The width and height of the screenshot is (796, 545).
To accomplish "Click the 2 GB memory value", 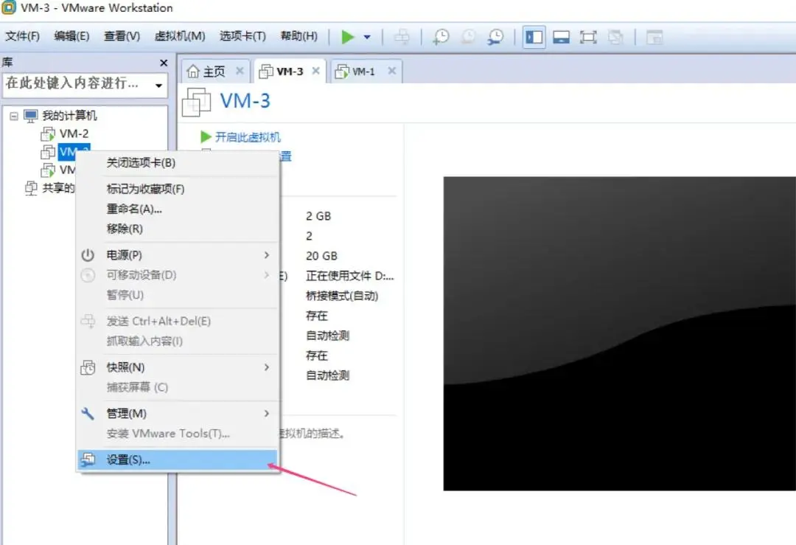I will click(x=318, y=216).
